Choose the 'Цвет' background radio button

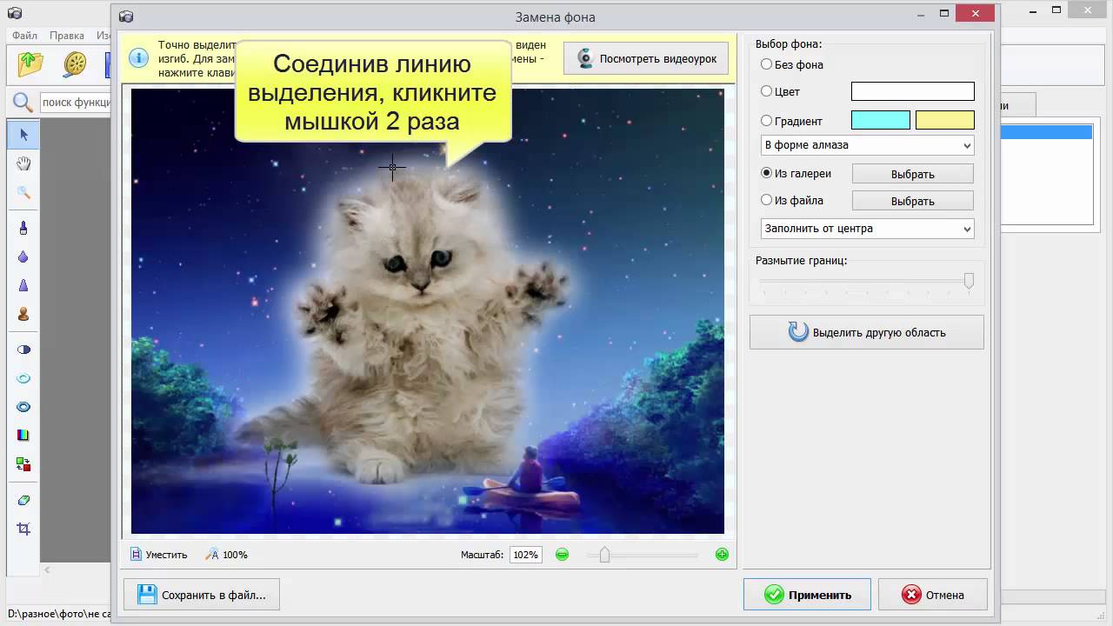766,91
